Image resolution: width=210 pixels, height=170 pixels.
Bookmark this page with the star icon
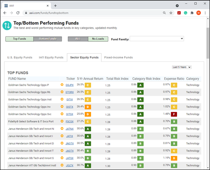pos(171,13)
